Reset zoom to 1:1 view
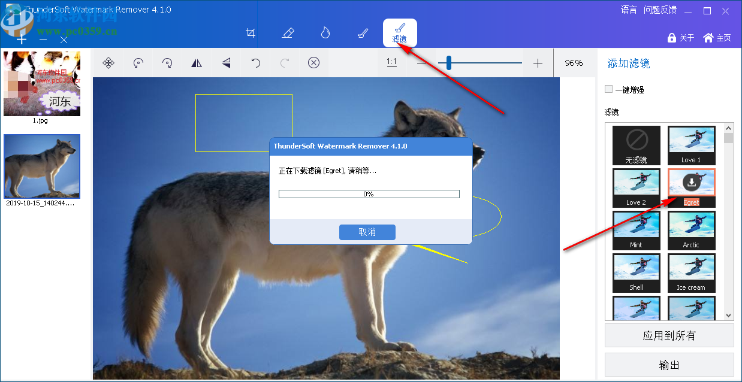The image size is (742, 382). (392, 62)
